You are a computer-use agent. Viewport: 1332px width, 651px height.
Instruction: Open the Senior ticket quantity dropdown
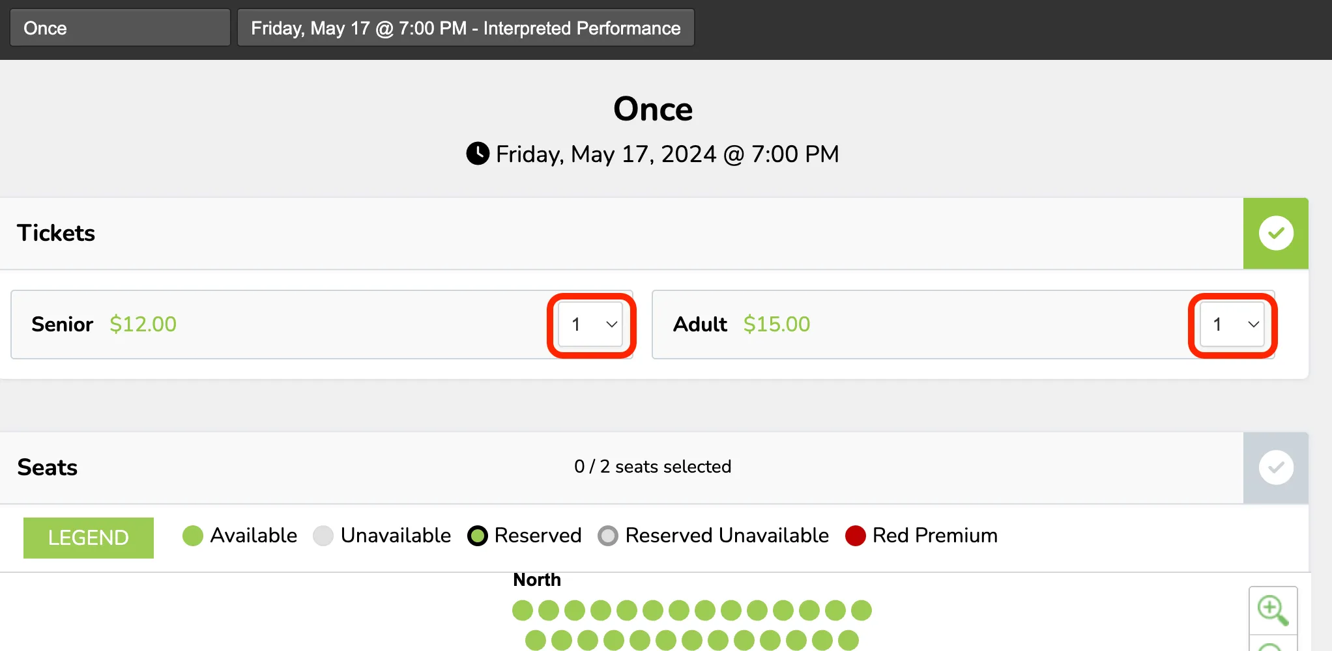590,324
